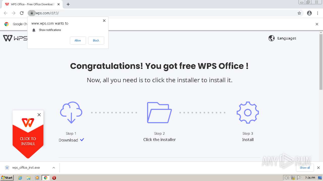
Task: Open downloaded wps_office_inst.exe file
Action: click(x=26, y=168)
